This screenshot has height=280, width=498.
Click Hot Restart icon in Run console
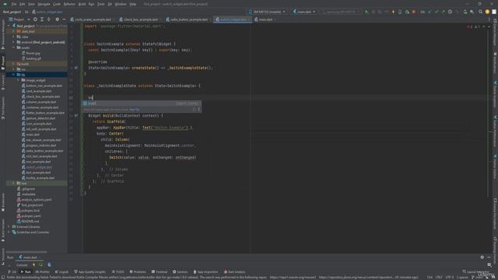(40, 264)
